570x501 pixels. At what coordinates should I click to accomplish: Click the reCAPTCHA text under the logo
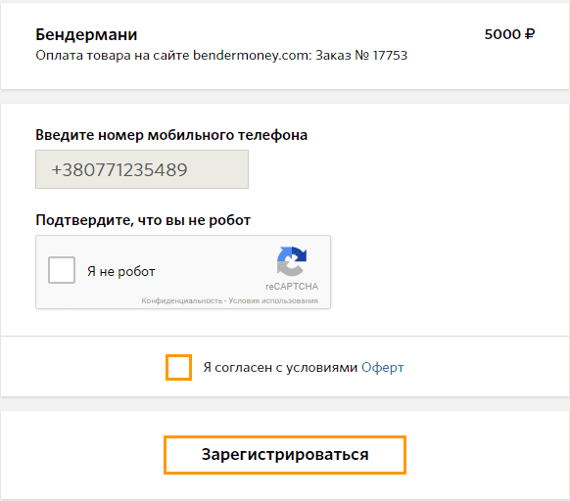[292, 287]
